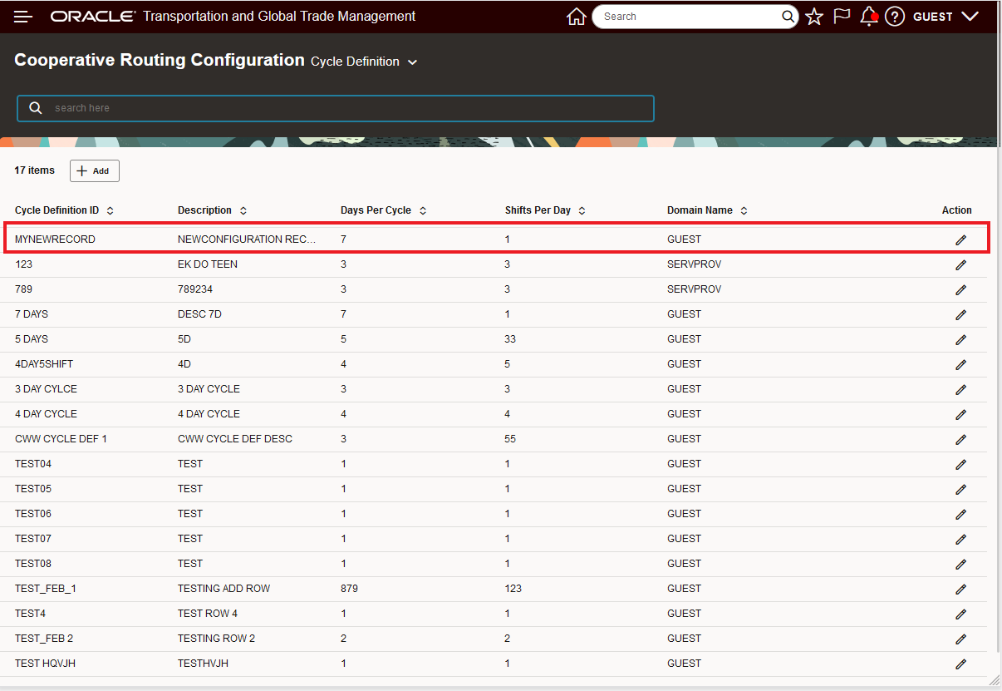Edit TEST HQVJH row pencil icon
The height and width of the screenshot is (691, 1002).
[x=961, y=664]
